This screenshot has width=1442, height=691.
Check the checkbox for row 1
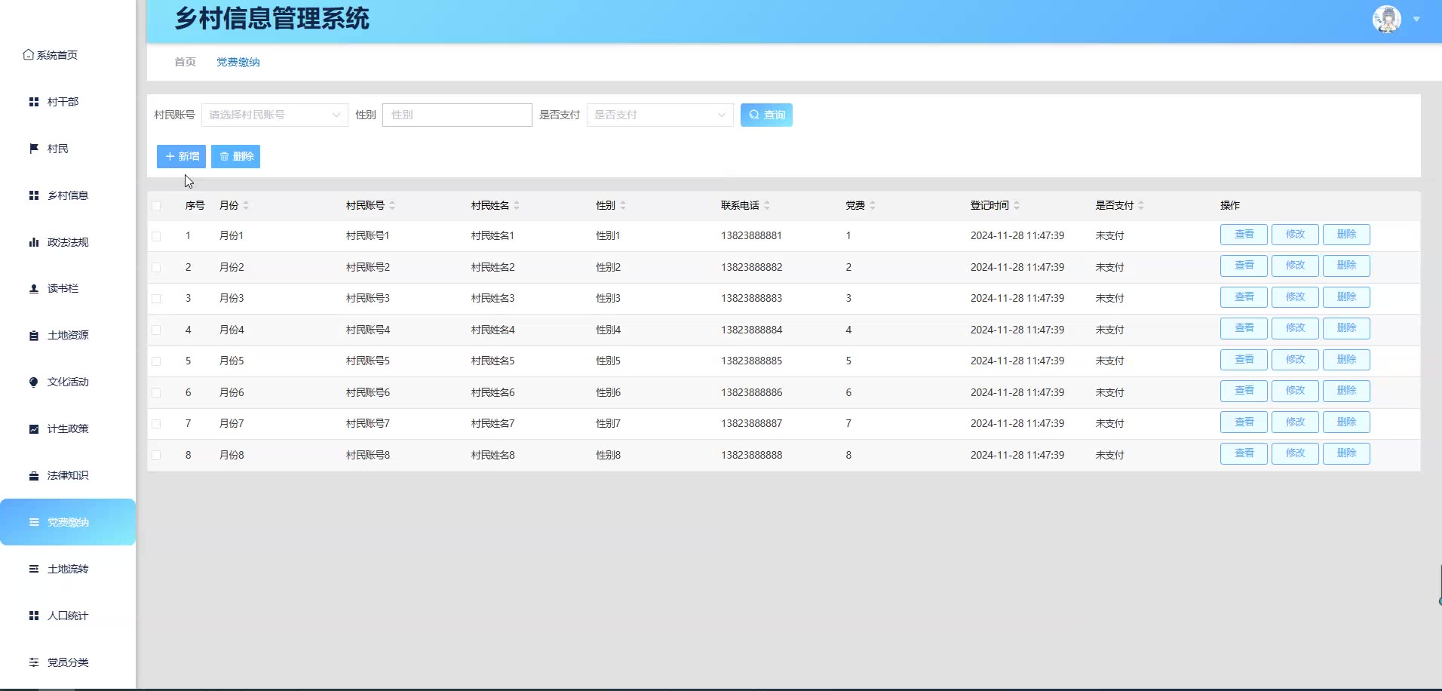(156, 236)
